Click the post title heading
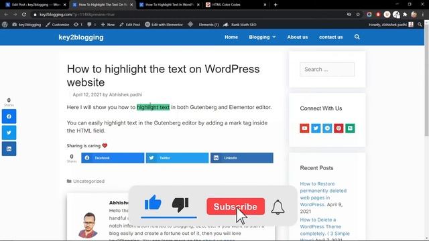The image size is (429, 241). coord(164,76)
